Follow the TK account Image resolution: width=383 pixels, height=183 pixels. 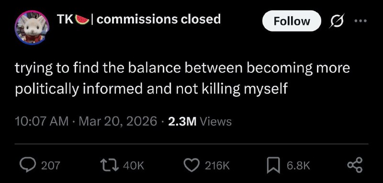292,21
